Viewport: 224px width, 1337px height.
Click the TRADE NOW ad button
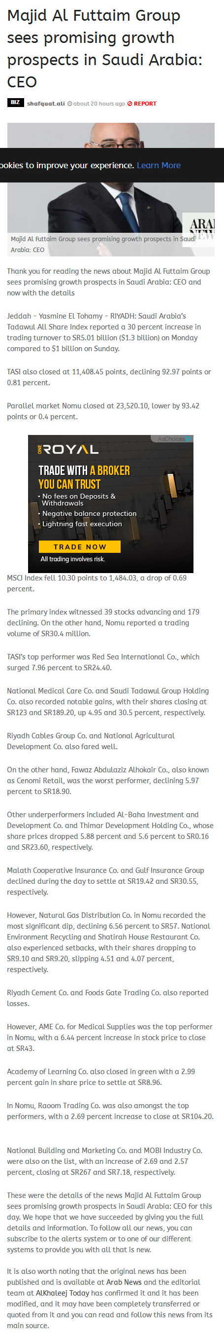tap(79, 546)
